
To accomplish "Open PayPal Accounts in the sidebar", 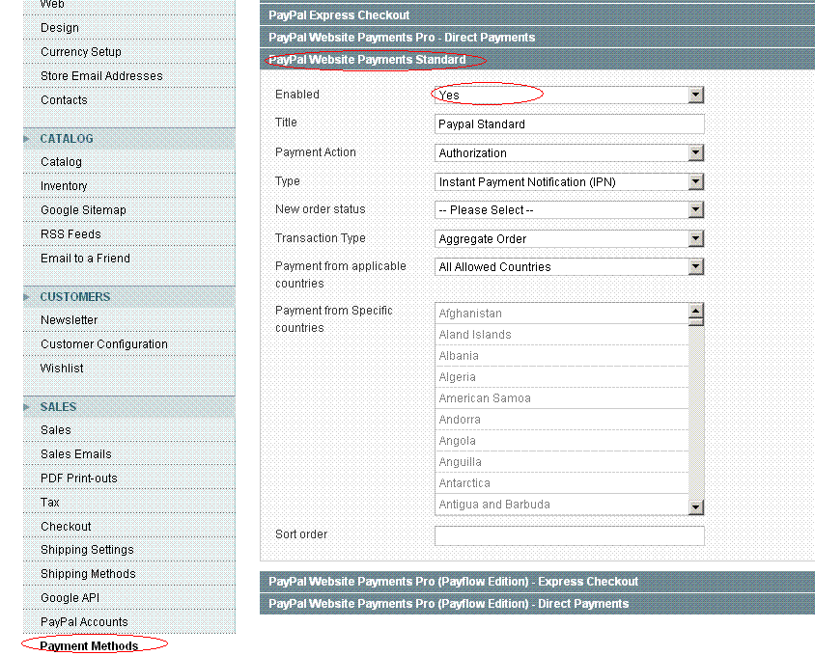I will coord(84,621).
